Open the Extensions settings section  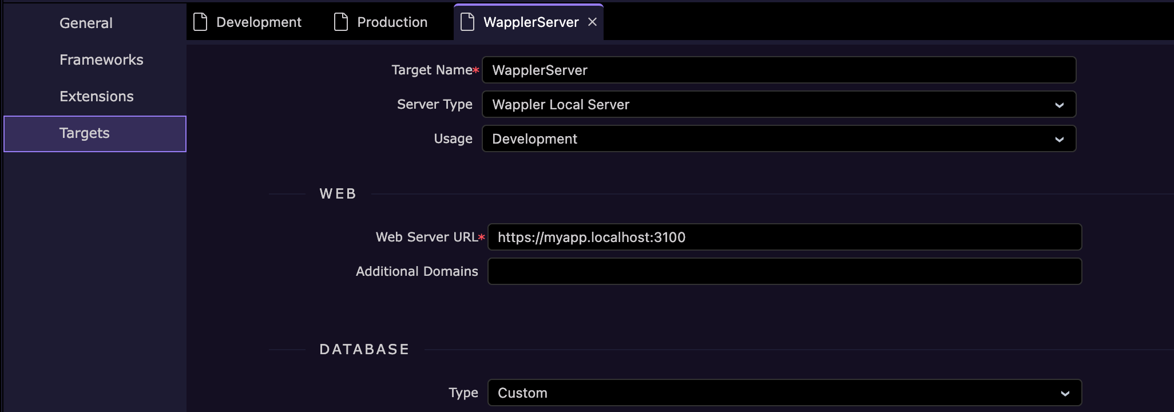(x=96, y=96)
